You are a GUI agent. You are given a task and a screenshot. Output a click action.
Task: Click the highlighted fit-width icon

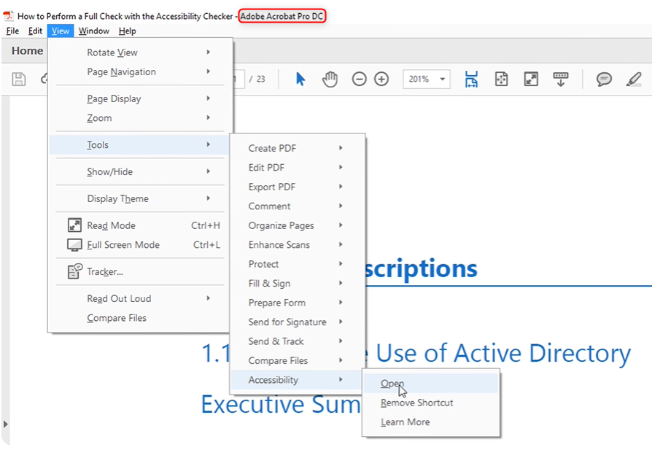coord(471,79)
